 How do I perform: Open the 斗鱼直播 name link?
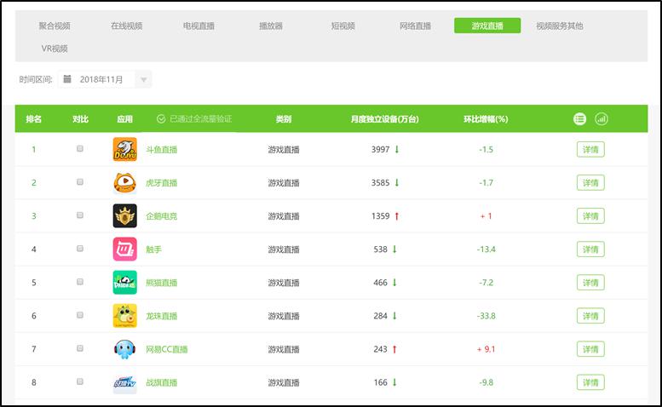click(x=162, y=150)
